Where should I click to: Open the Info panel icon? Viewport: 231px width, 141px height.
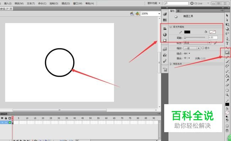(x=165, y=34)
